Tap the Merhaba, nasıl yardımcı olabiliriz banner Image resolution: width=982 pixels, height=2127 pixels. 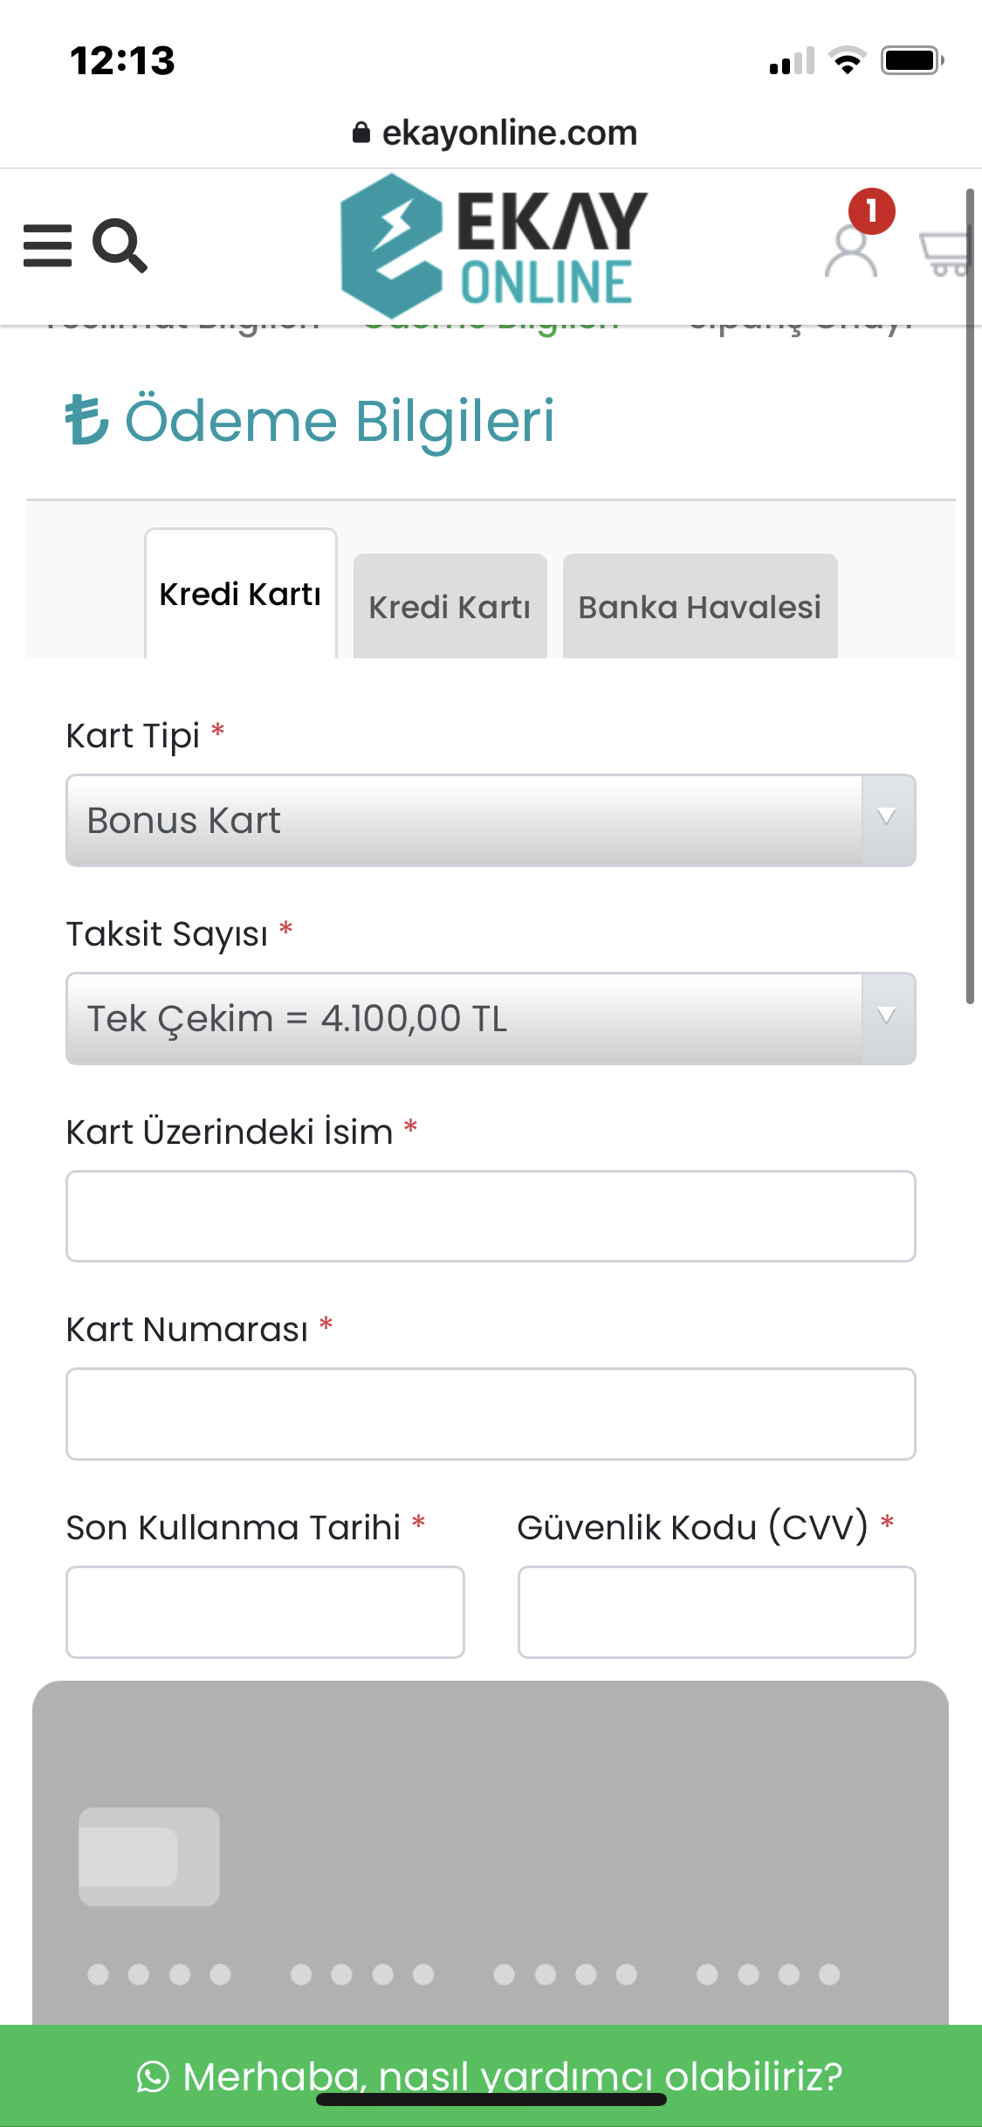click(x=491, y=2076)
